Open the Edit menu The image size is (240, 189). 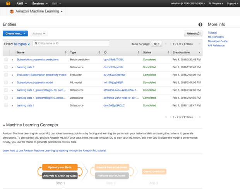pos(57,3)
